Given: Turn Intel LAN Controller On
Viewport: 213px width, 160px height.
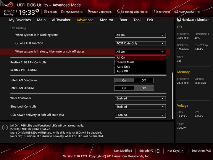Looking at the screenshot, I should coord(124,80).
